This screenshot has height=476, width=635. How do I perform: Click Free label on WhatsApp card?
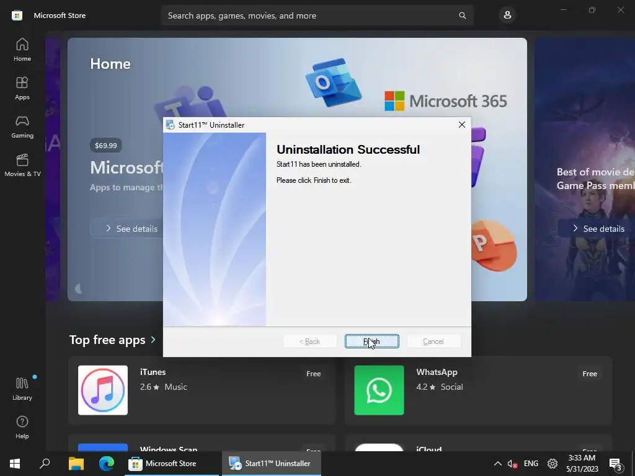pyautogui.click(x=590, y=374)
